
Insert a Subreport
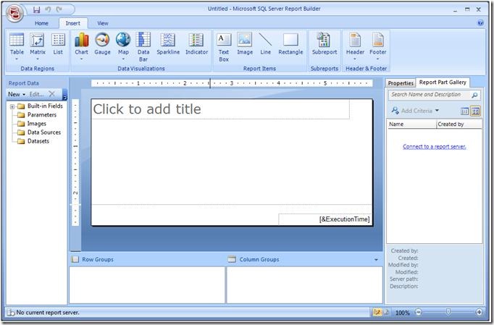tap(325, 44)
